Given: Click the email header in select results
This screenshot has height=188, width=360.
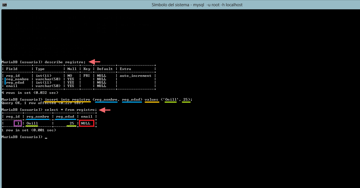Looking at the screenshot, I should click(87, 117).
